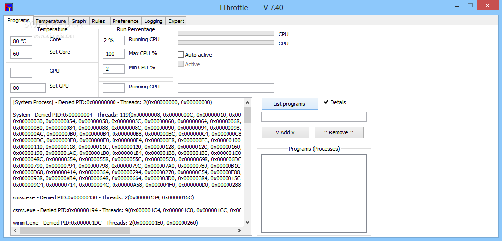Click the empty GPU temperature field
The height and width of the screenshot is (241, 502).
[22, 73]
